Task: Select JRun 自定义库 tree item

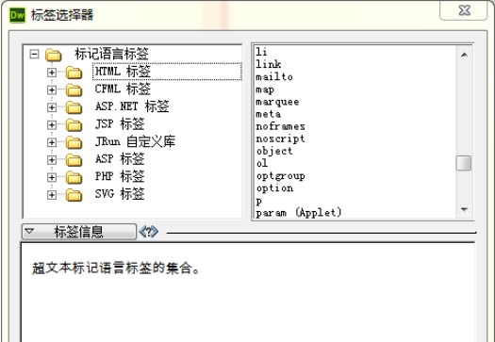Action: [135, 141]
